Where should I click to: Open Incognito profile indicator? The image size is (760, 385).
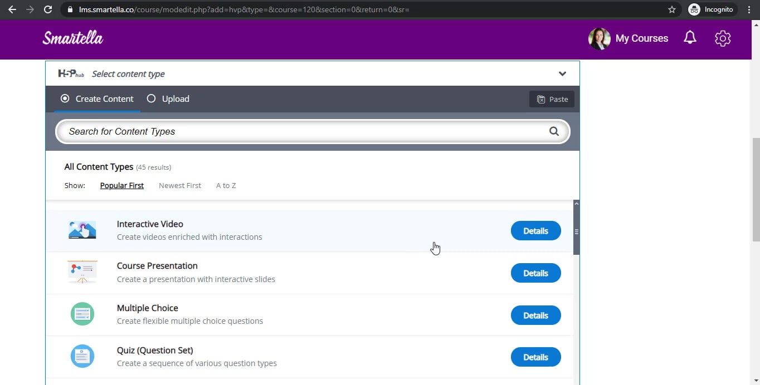tap(712, 9)
